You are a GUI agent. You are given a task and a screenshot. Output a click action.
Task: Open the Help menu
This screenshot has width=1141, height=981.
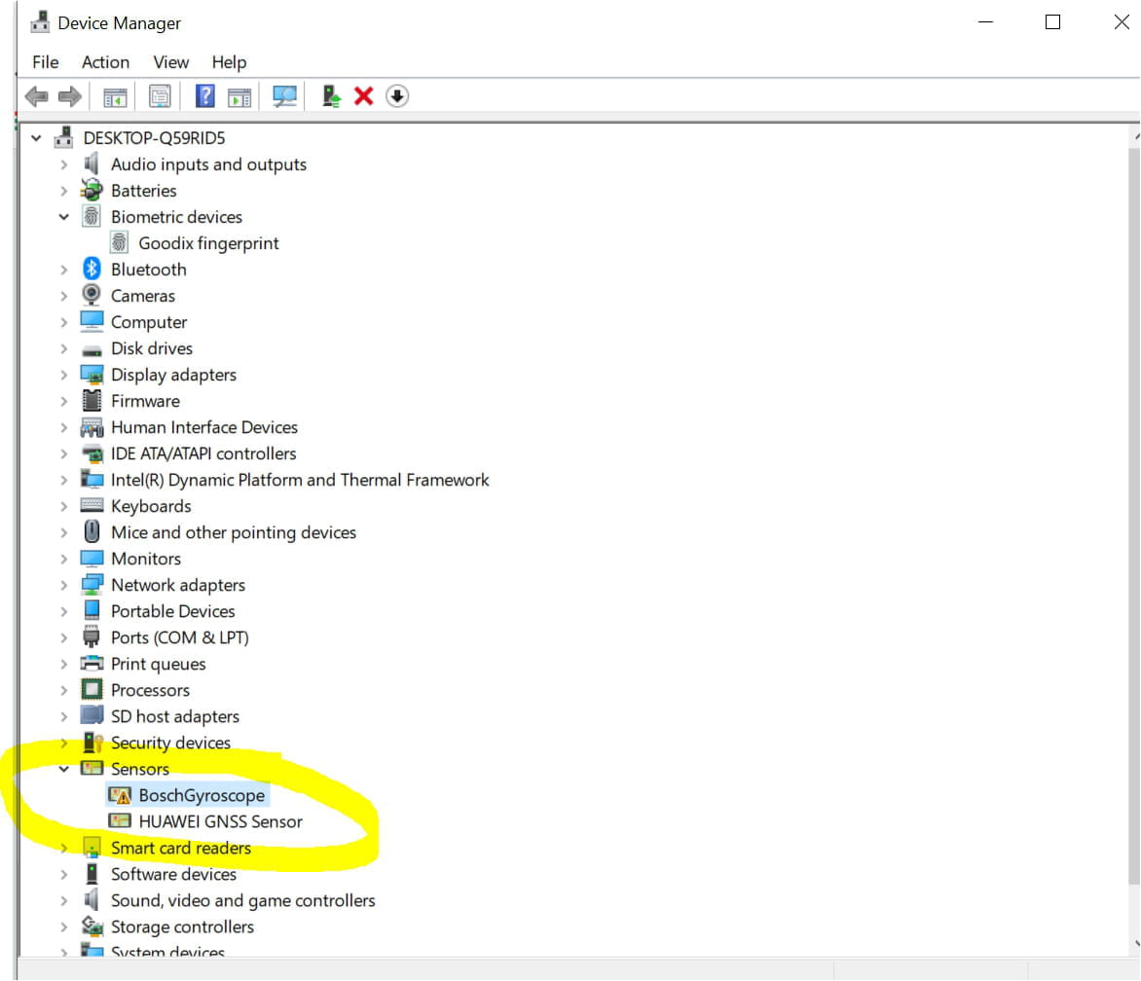point(229,62)
